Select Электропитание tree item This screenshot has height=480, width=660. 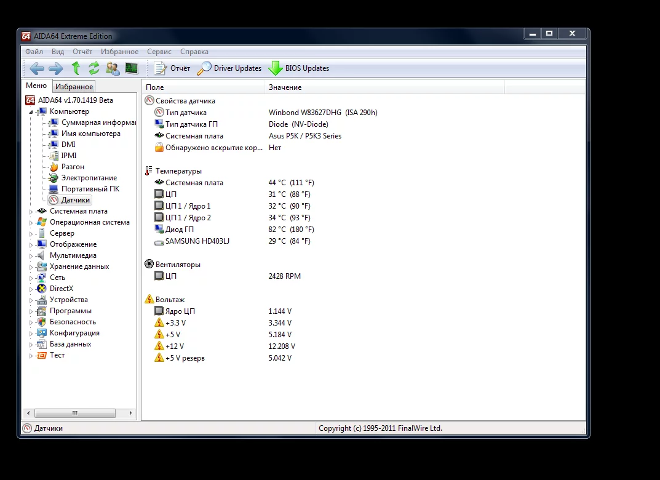(x=89, y=178)
